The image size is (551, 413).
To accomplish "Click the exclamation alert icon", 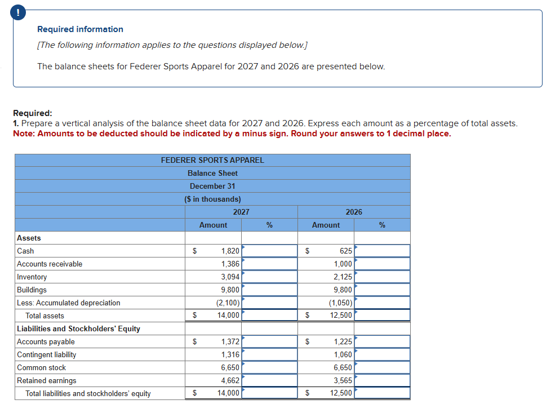I will point(18,12).
